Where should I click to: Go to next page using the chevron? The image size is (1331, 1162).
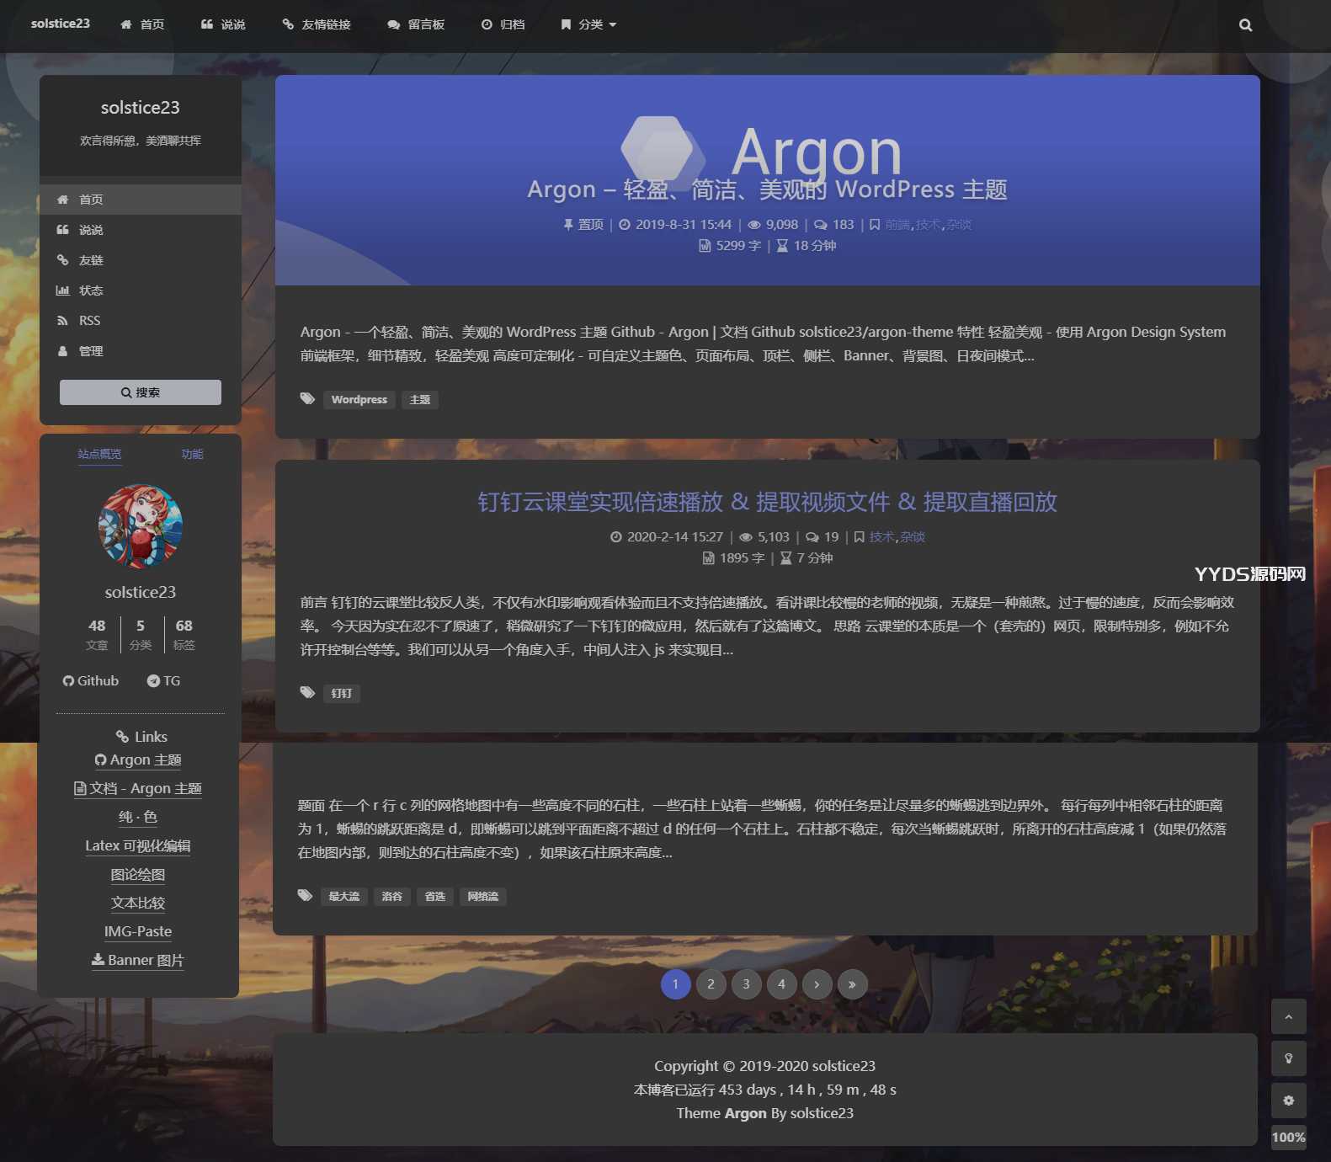(817, 984)
